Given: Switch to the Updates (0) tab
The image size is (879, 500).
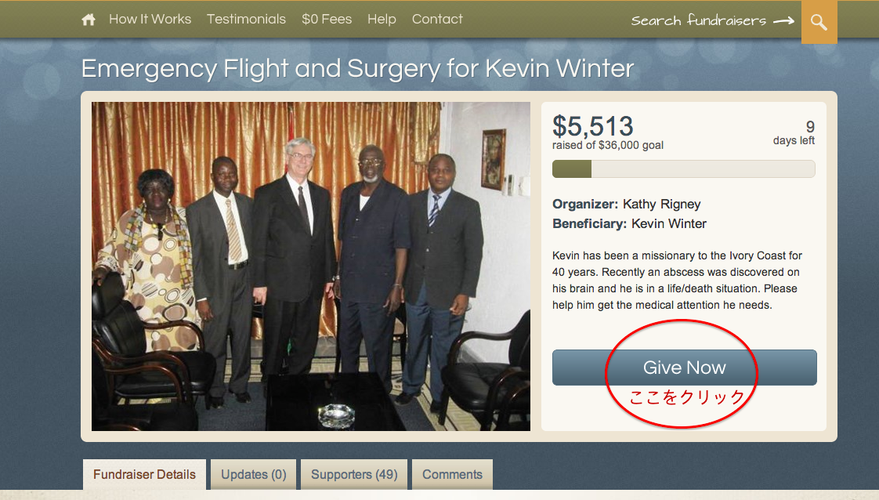Looking at the screenshot, I should pos(253,475).
